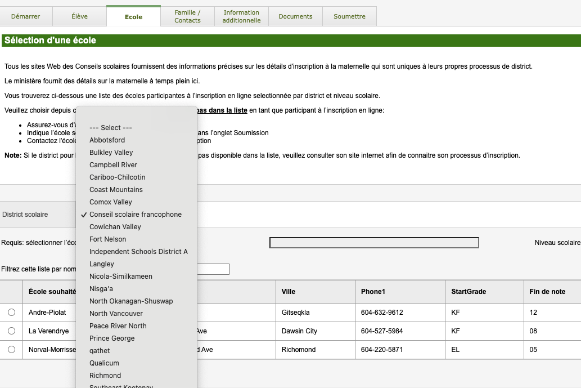The width and height of the screenshot is (581, 388).
Task: Switch to the Élève tab
Action: coord(79,16)
